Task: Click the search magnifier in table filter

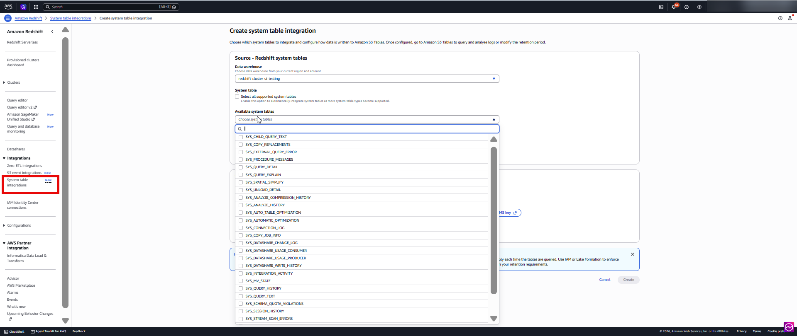Action: click(x=240, y=129)
